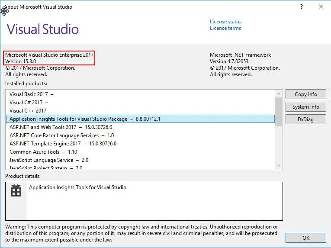Click the Product details label
The width and height of the screenshot is (331, 248).
click(23, 176)
